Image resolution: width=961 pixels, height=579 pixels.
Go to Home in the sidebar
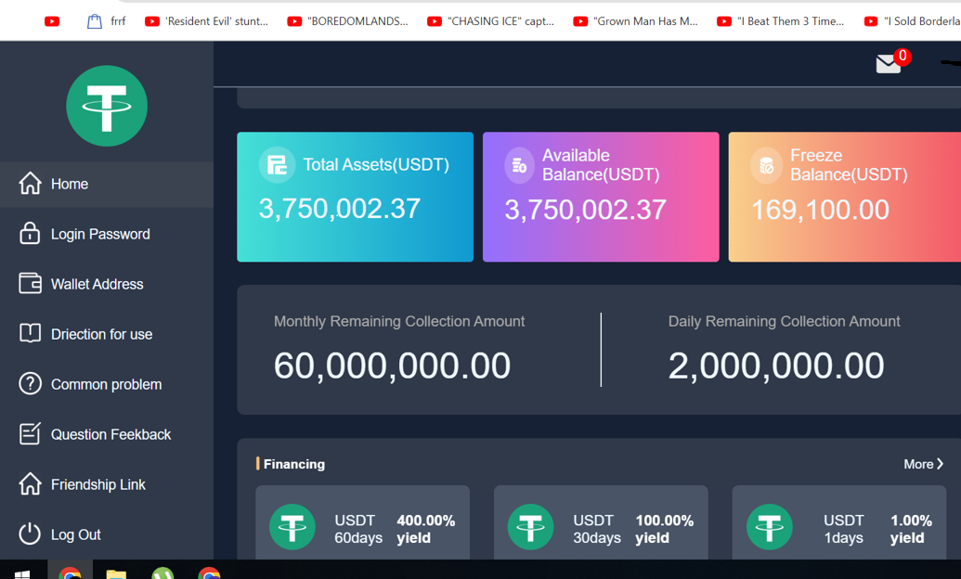[x=70, y=184]
